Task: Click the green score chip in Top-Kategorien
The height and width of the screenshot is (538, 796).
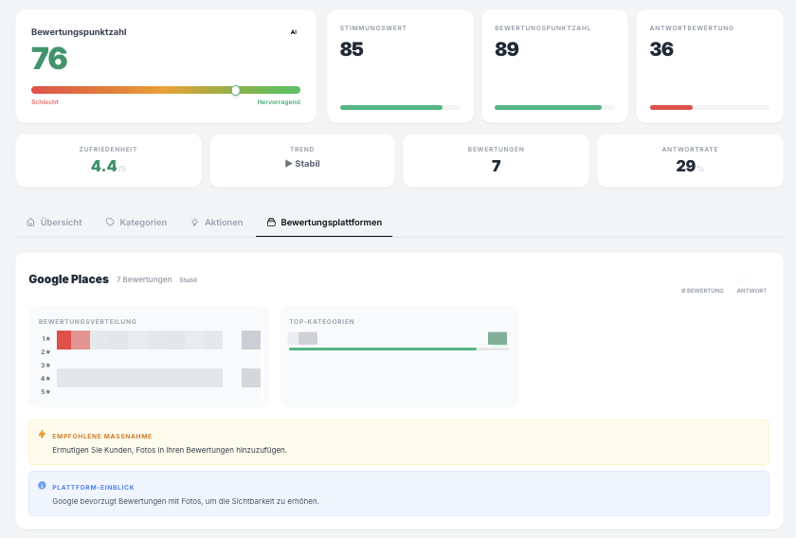Action: tap(497, 338)
